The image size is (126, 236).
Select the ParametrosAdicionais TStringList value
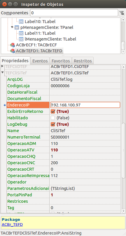[63, 188]
